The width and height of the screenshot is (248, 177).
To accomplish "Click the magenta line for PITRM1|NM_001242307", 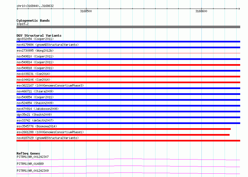I will (x=128, y=159).
